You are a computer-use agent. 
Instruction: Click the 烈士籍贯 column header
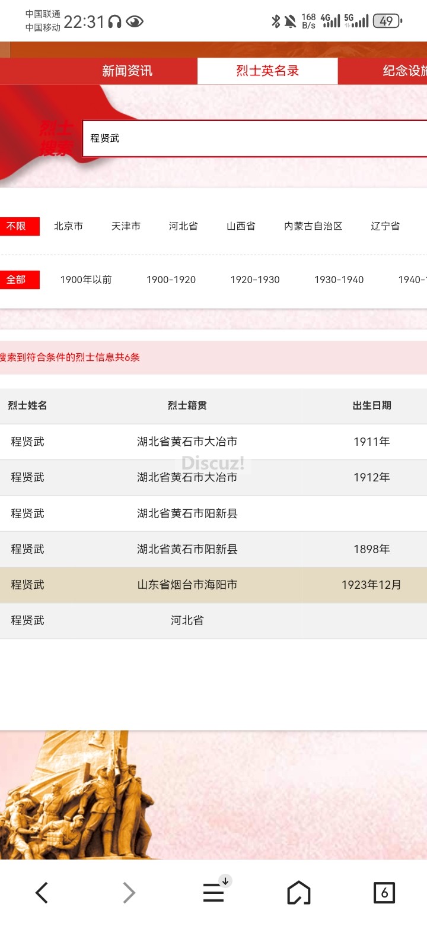[187, 405]
